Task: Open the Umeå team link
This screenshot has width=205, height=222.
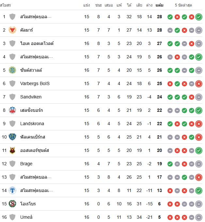Action: [26, 217]
